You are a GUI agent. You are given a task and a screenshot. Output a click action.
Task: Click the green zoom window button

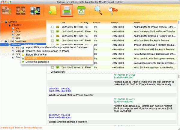click(x=10, y=2)
